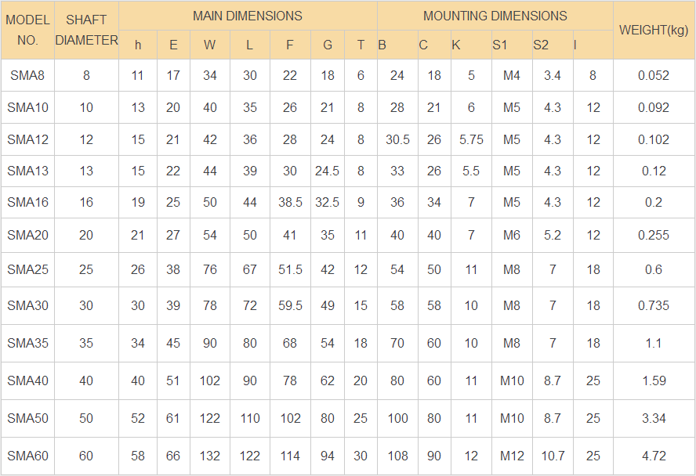Click the MOUNTING DIMENSIONS header

[x=495, y=16]
